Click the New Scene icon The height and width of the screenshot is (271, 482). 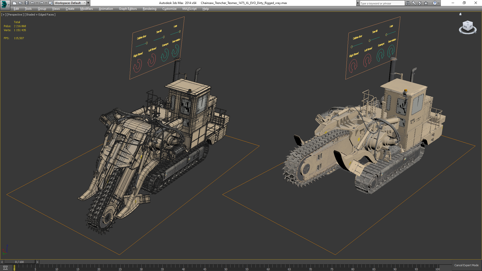coord(14,3)
